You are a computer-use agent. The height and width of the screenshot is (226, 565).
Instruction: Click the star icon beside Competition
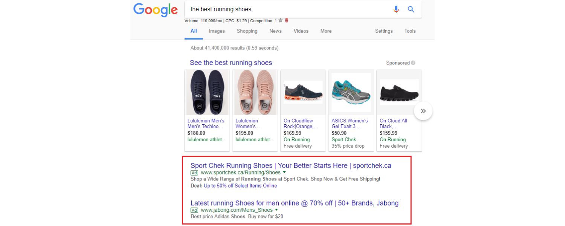point(280,21)
